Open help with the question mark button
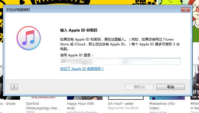The height and width of the screenshot is (113, 199). point(14,87)
